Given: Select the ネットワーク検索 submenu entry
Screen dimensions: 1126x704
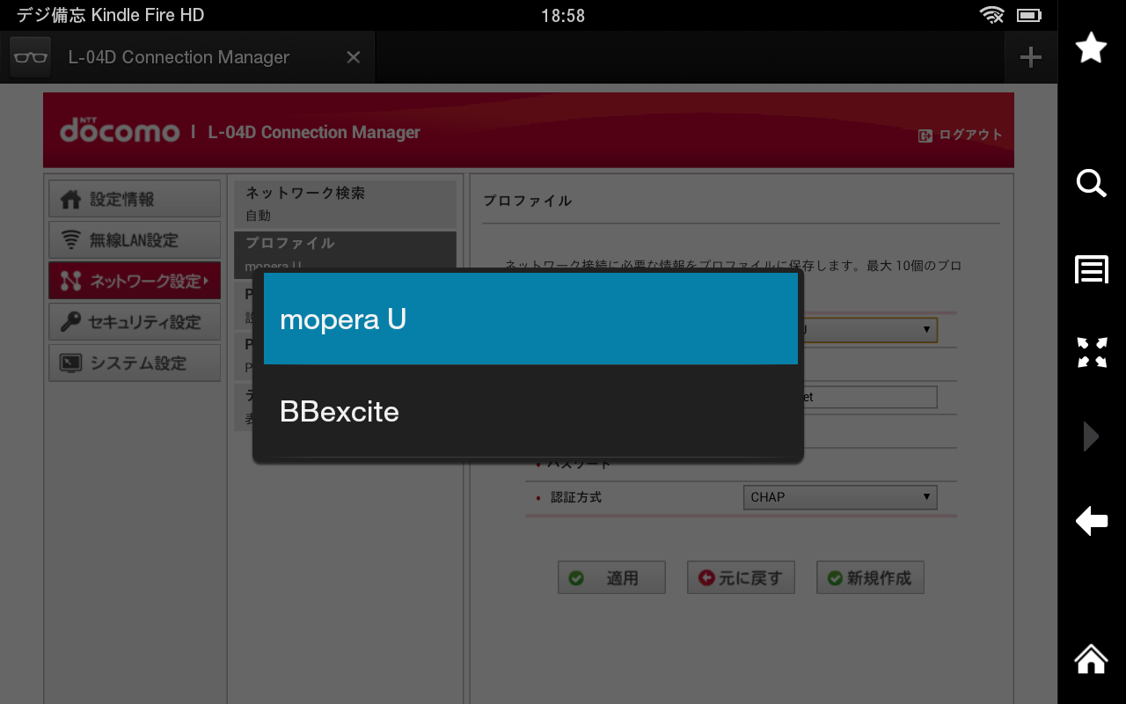Looking at the screenshot, I should coord(345,203).
